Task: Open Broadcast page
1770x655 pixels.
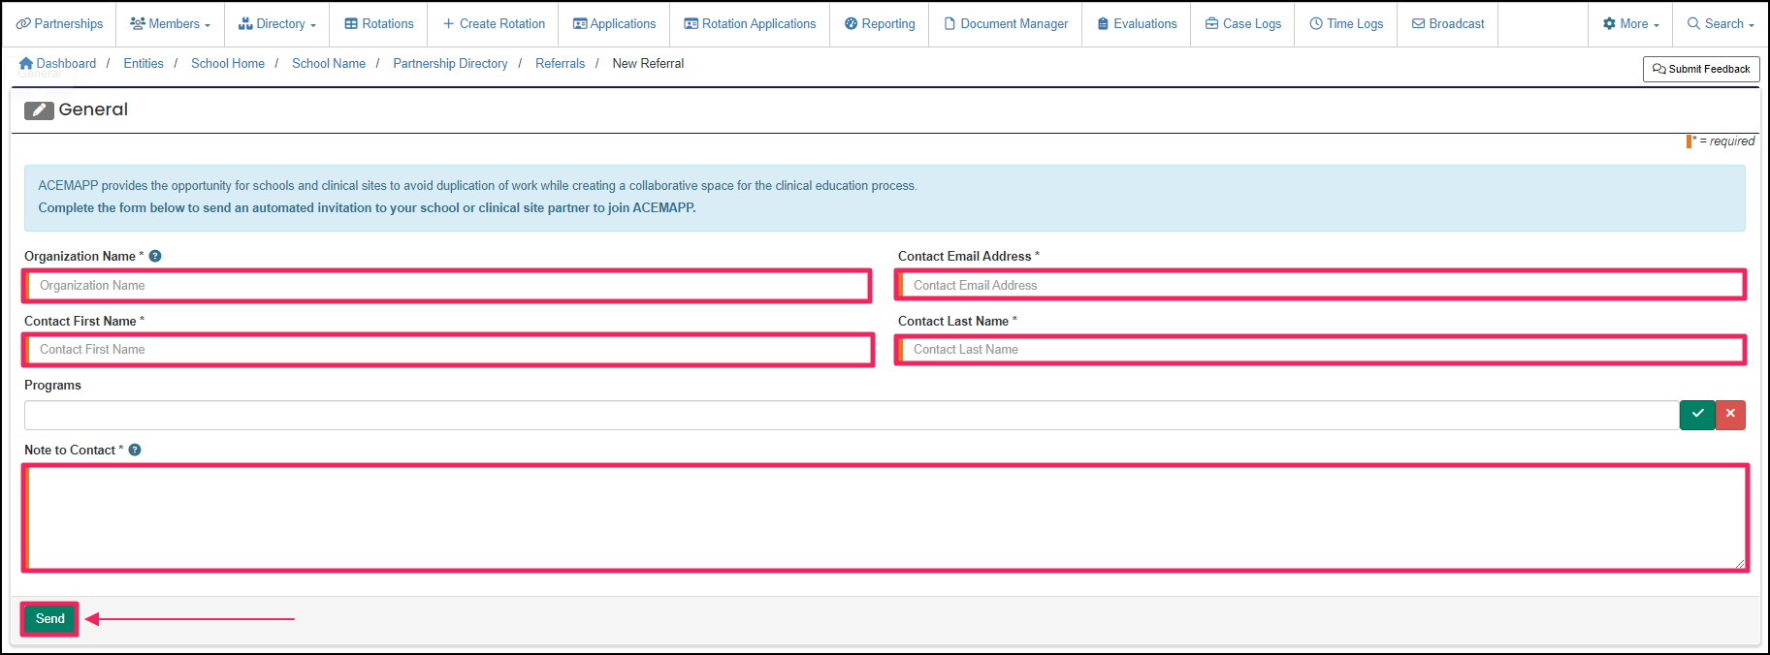Action: (x=1448, y=23)
